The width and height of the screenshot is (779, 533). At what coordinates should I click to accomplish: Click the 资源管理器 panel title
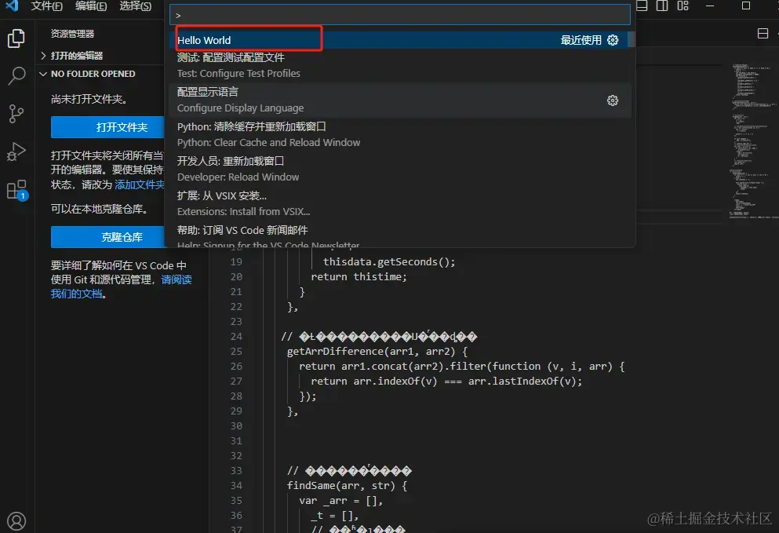click(72, 34)
